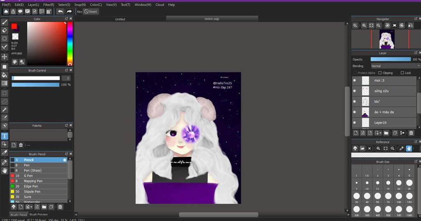Click the delete layer trash icon
This screenshot has width=421, height=221.
tap(411, 133)
